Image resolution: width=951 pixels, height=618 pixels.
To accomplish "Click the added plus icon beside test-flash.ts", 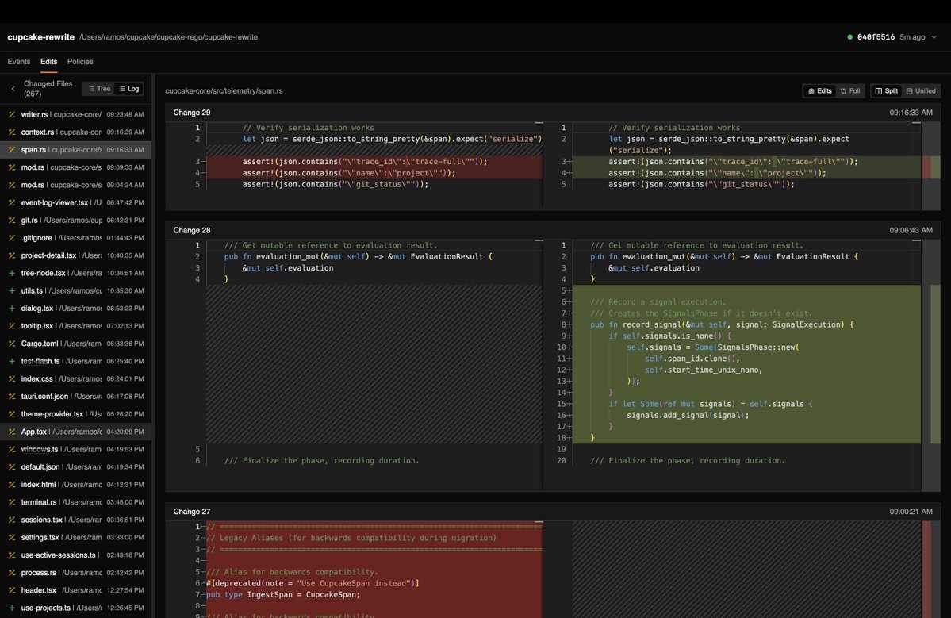I will point(12,361).
